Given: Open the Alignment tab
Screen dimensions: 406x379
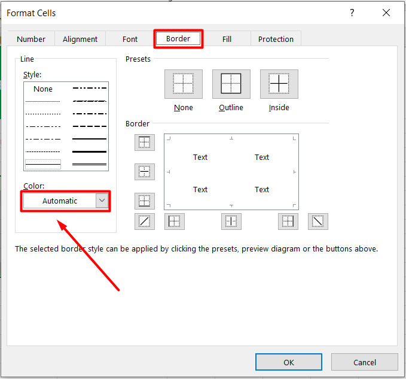Looking at the screenshot, I should point(80,39).
